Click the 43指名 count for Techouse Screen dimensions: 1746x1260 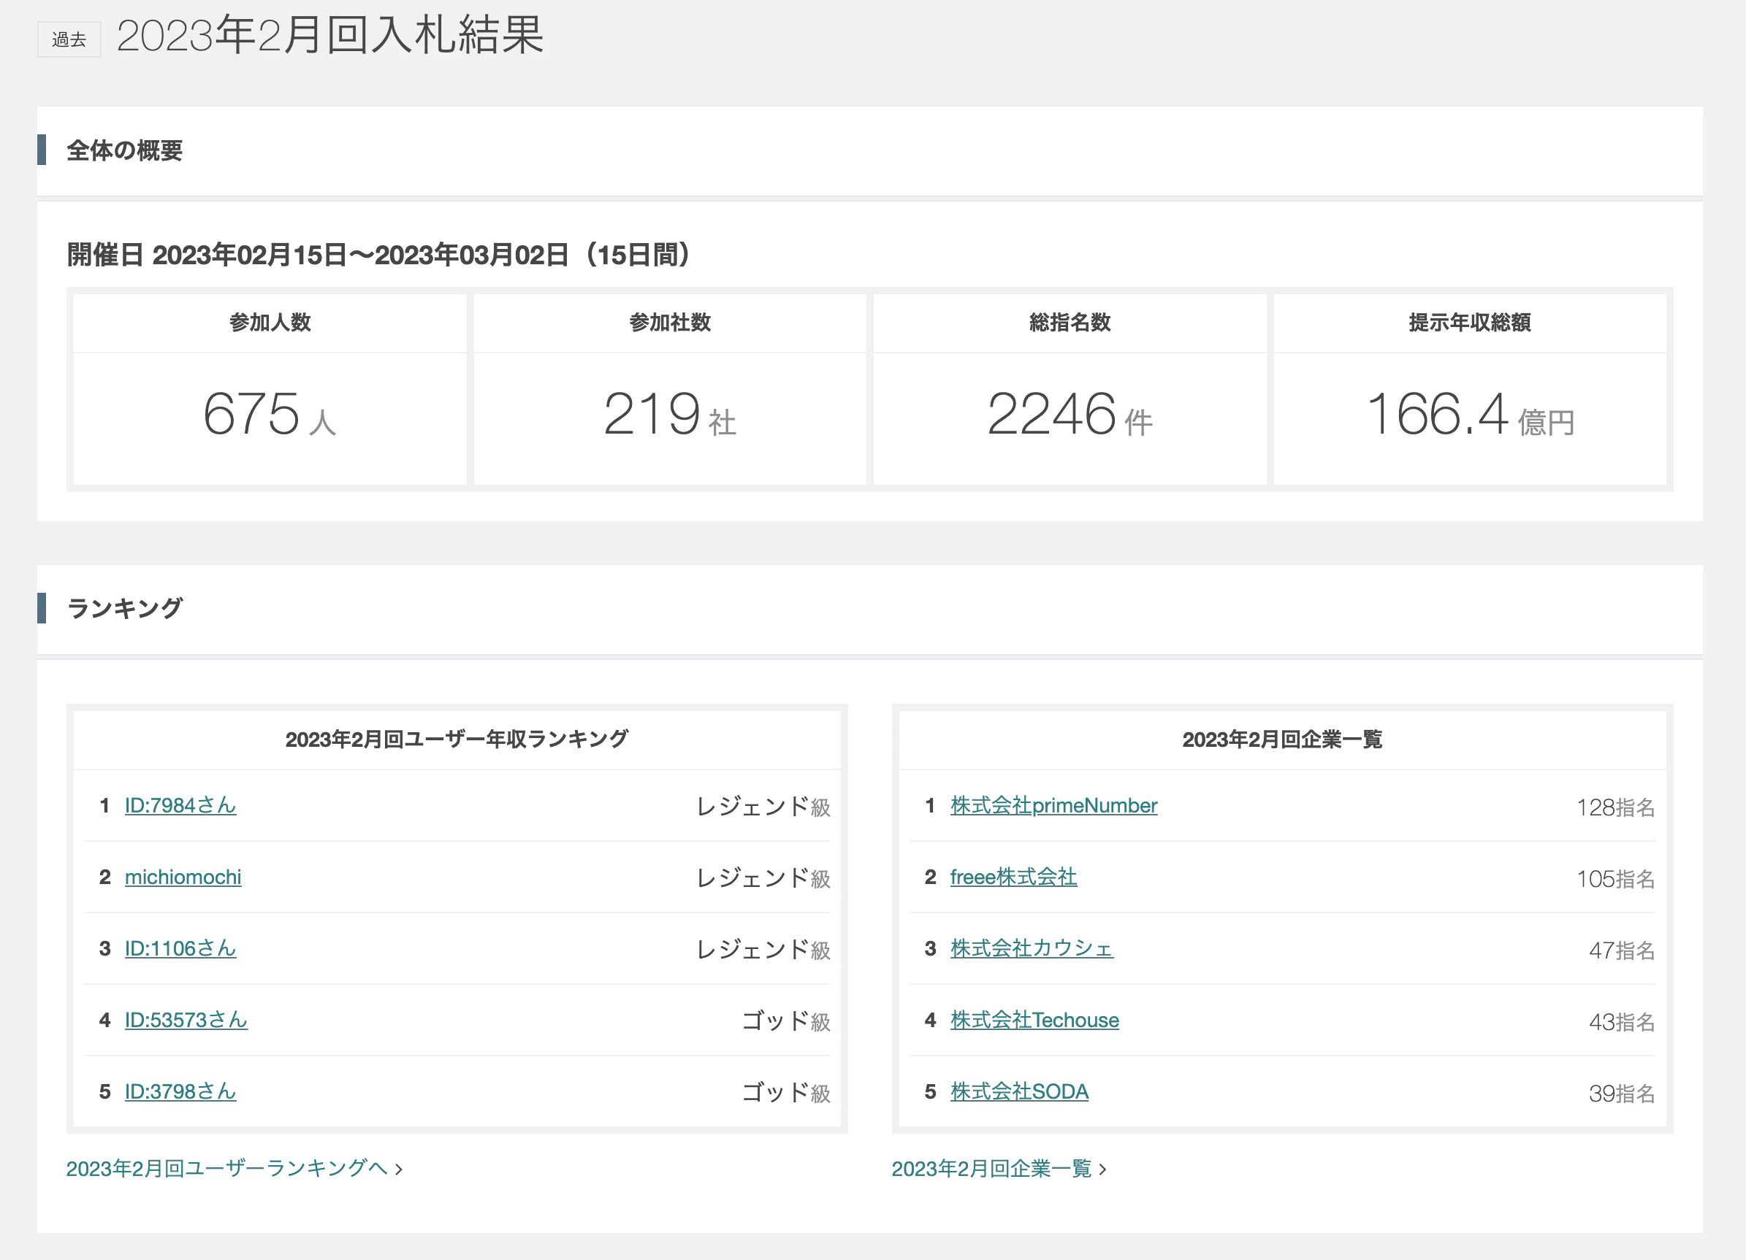click(x=1621, y=1021)
